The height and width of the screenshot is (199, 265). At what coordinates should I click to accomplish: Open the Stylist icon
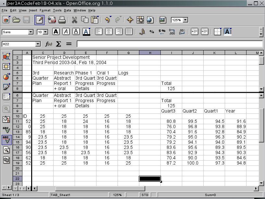point(140,20)
